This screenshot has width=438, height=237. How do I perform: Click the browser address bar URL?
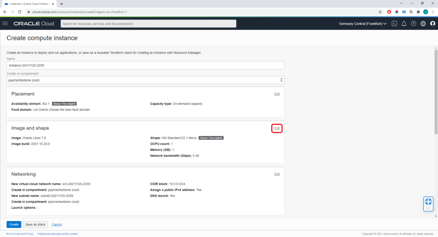[79, 12]
